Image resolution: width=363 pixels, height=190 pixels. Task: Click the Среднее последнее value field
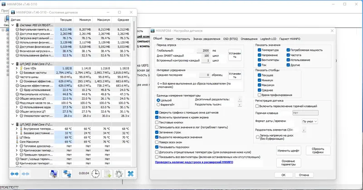[205, 75]
